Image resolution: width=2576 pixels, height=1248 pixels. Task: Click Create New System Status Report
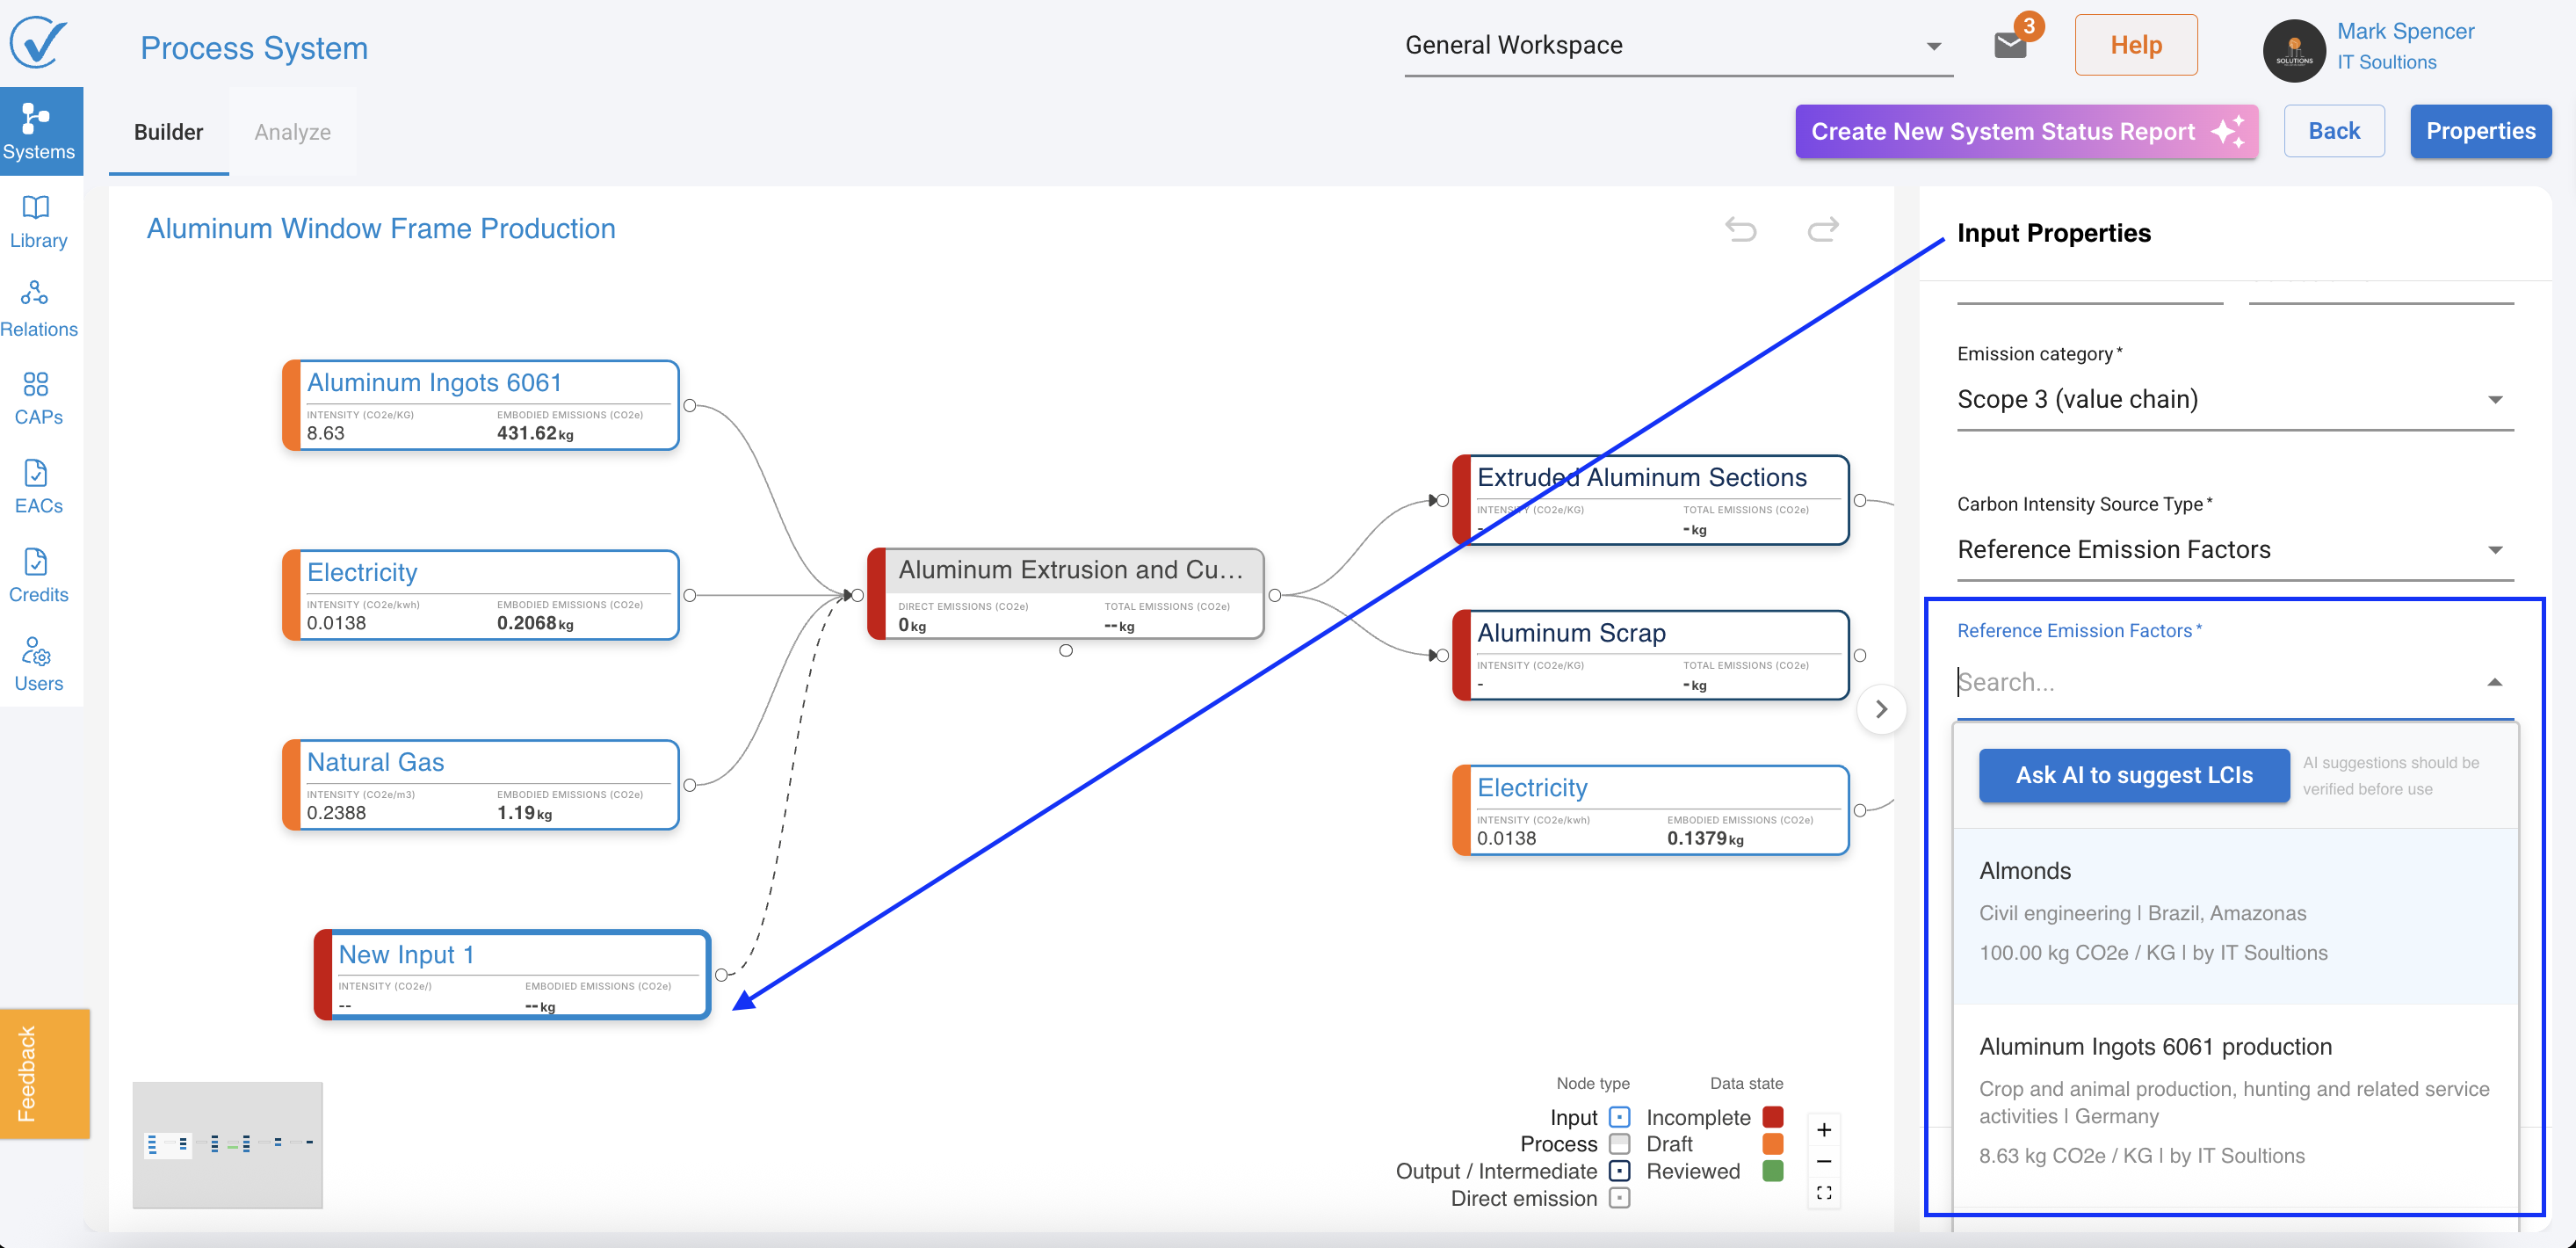click(x=2026, y=132)
